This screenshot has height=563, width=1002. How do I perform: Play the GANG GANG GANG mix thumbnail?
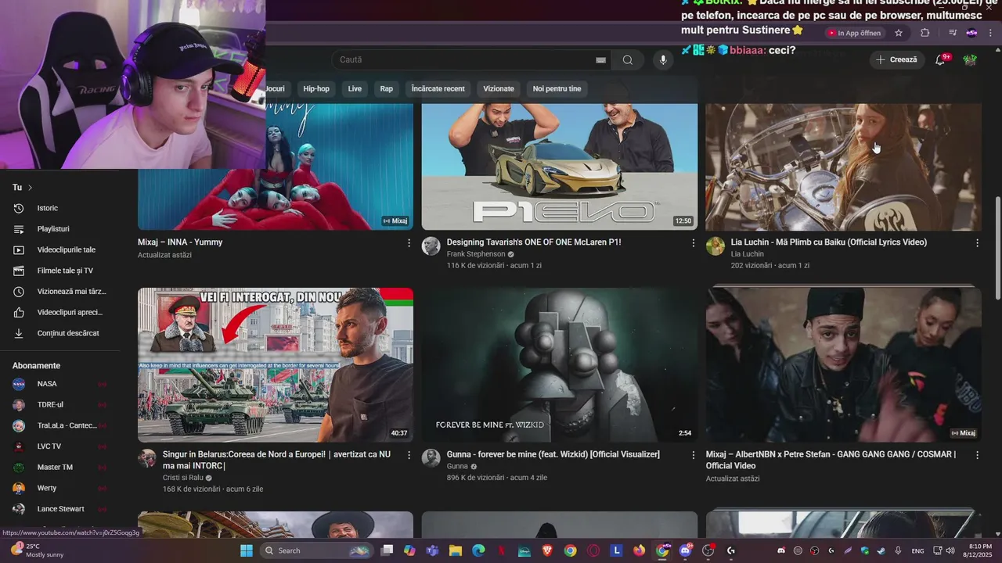coord(843,365)
